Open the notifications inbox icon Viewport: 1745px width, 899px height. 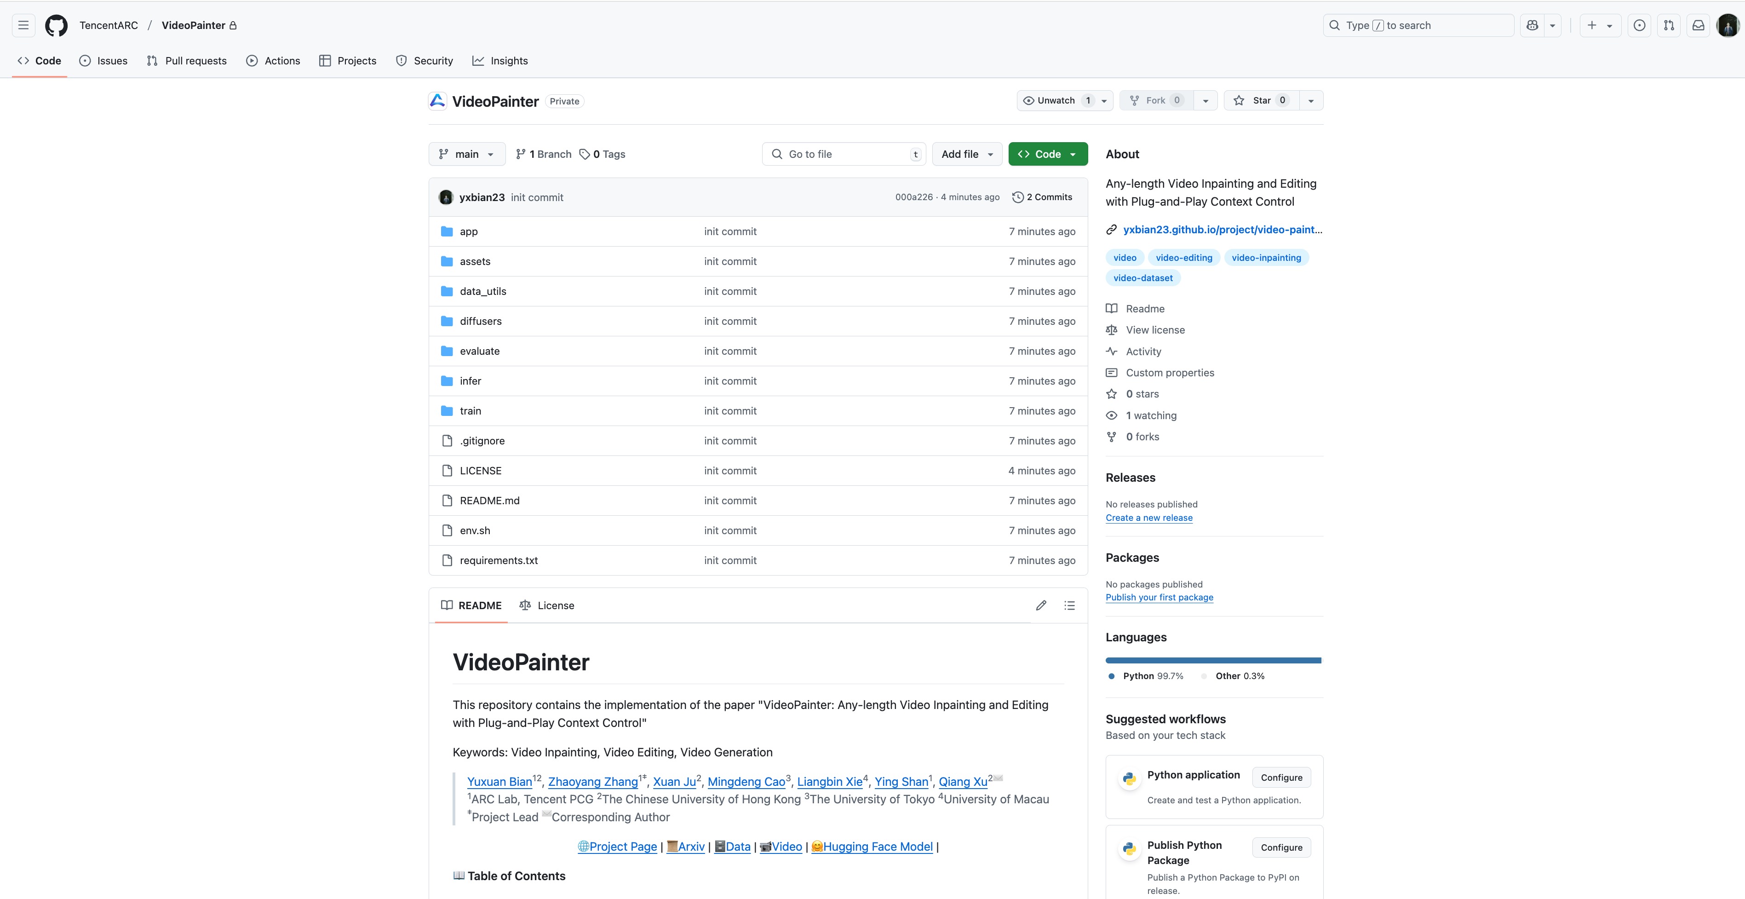[1698, 25]
